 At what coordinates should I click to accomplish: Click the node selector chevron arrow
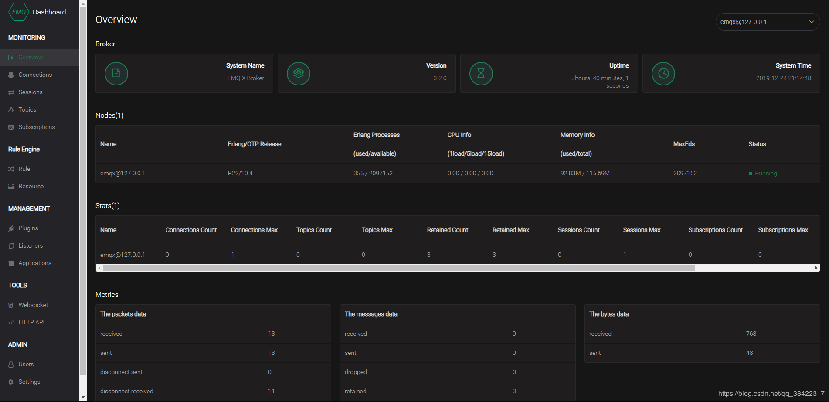(812, 22)
